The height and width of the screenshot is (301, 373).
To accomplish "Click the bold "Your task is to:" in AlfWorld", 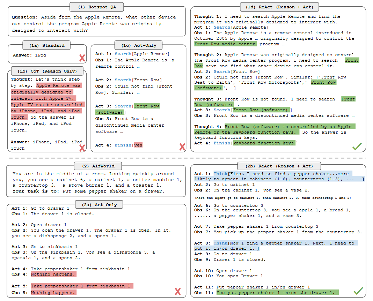I will click(x=36, y=191).
